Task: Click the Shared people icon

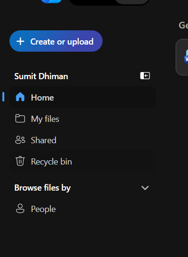Action: point(20,140)
